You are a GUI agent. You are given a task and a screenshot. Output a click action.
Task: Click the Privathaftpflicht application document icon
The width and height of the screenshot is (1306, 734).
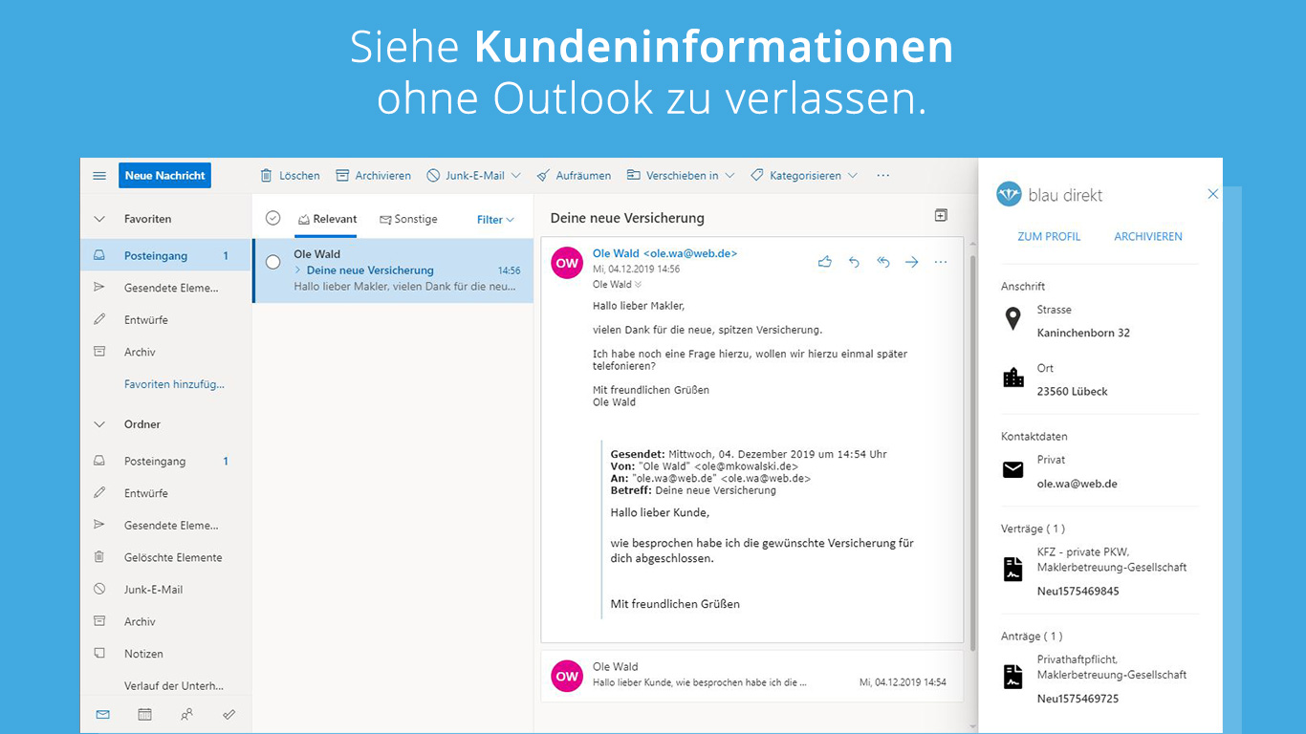1013,677
